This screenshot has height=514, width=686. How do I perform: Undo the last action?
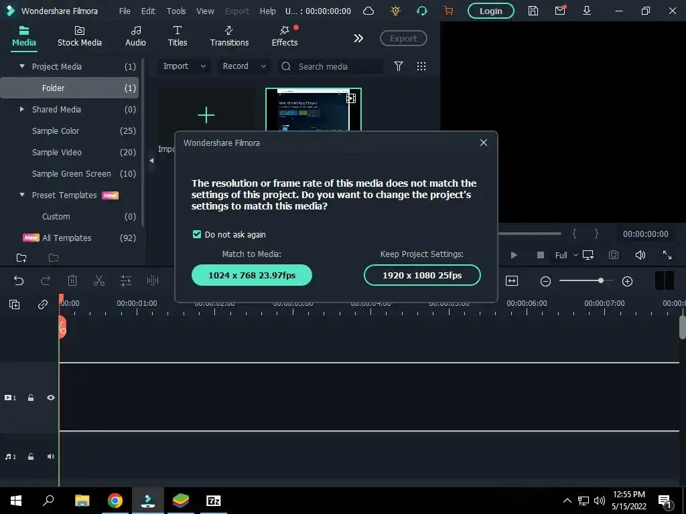coord(19,280)
